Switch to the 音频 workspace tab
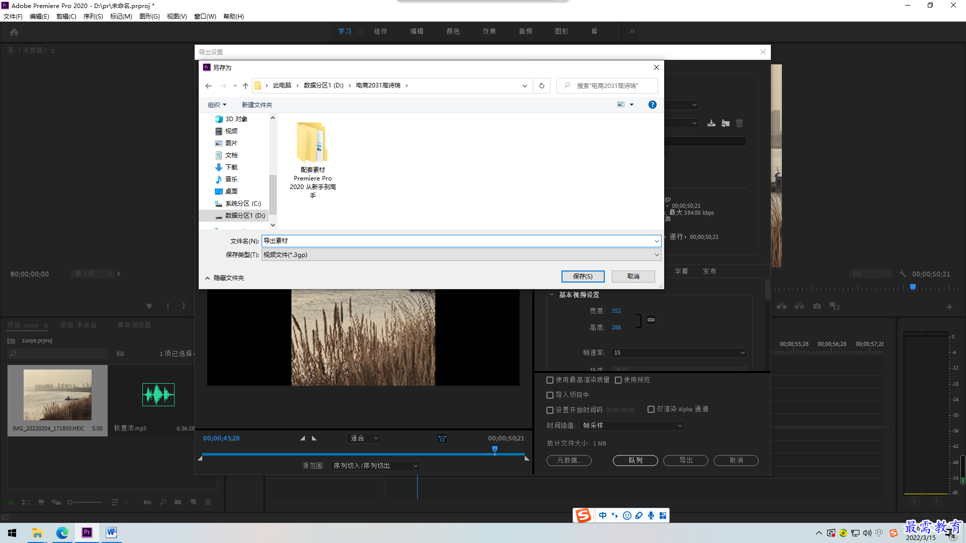The image size is (966, 543). pyautogui.click(x=525, y=32)
